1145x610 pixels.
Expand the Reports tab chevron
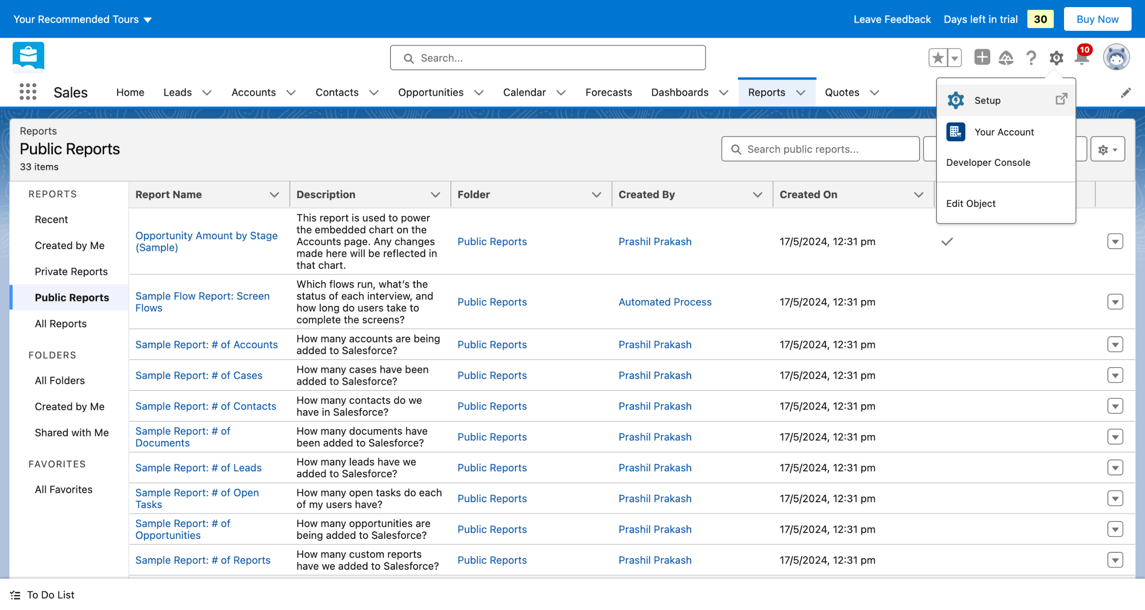click(801, 93)
